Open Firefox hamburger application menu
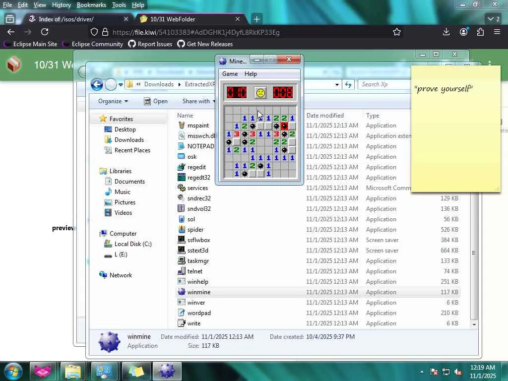The width and height of the screenshot is (508, 381). [497, 32]
